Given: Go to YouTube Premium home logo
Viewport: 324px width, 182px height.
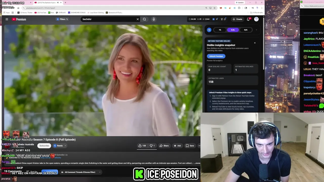Looking at the screenshot, I should coord(19,19).
